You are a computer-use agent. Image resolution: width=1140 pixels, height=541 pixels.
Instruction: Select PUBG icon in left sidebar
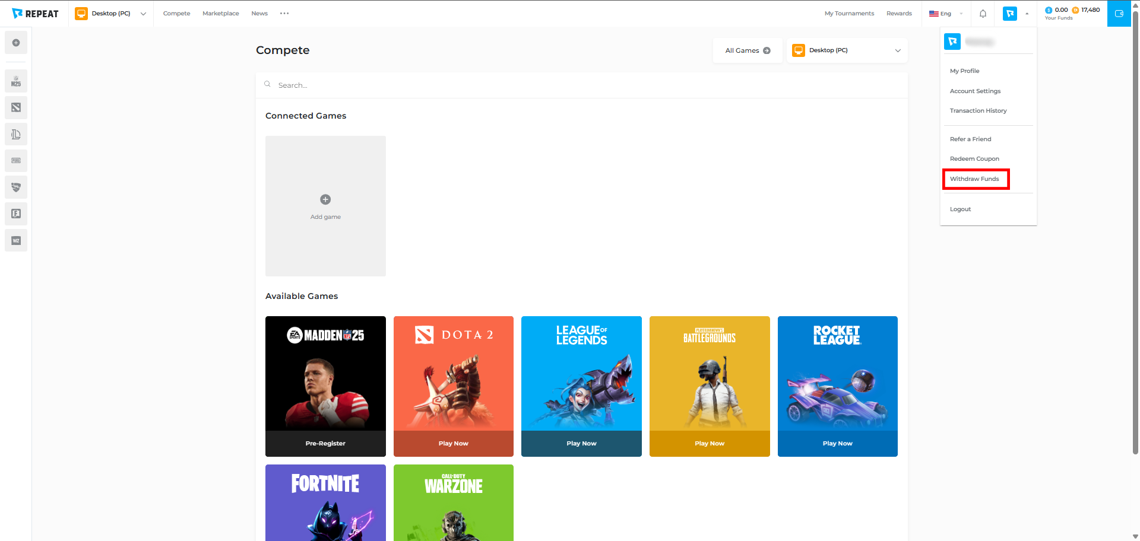[16, 161]
